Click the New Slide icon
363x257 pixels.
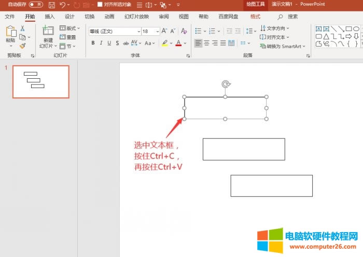48,31
